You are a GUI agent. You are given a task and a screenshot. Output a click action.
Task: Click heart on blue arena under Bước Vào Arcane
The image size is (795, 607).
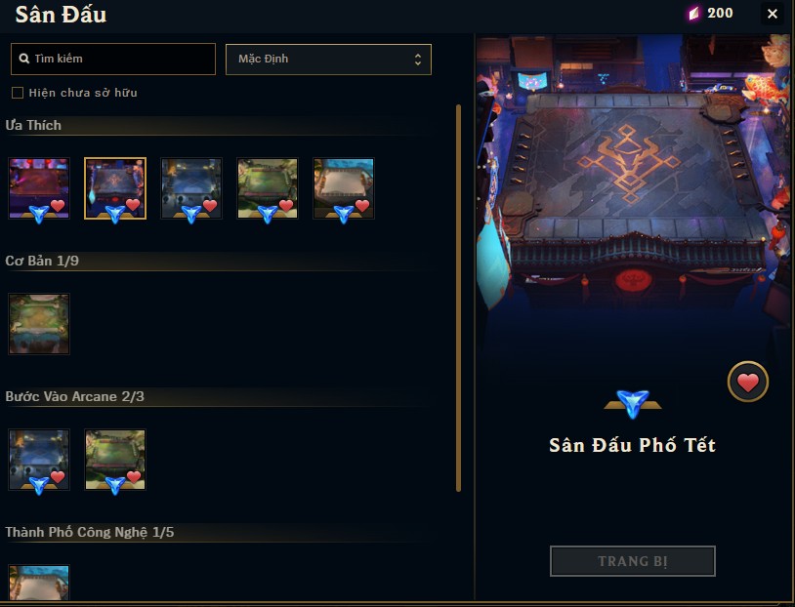click(58, 477)
